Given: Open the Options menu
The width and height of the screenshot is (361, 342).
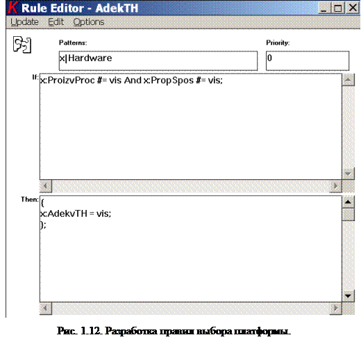Looking at the screenshot, I should click(89, 22).
